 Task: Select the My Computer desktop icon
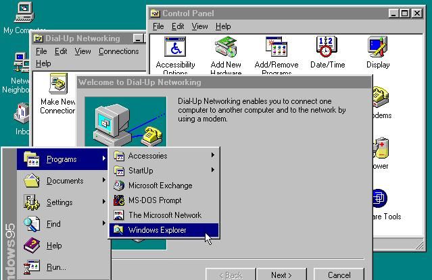coord(24,12)
